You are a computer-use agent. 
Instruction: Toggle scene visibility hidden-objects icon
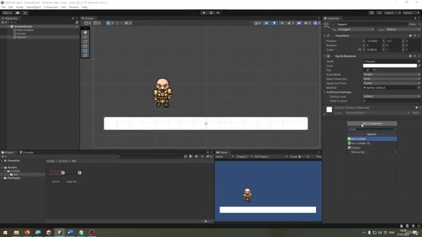click(x=299, y=23)
